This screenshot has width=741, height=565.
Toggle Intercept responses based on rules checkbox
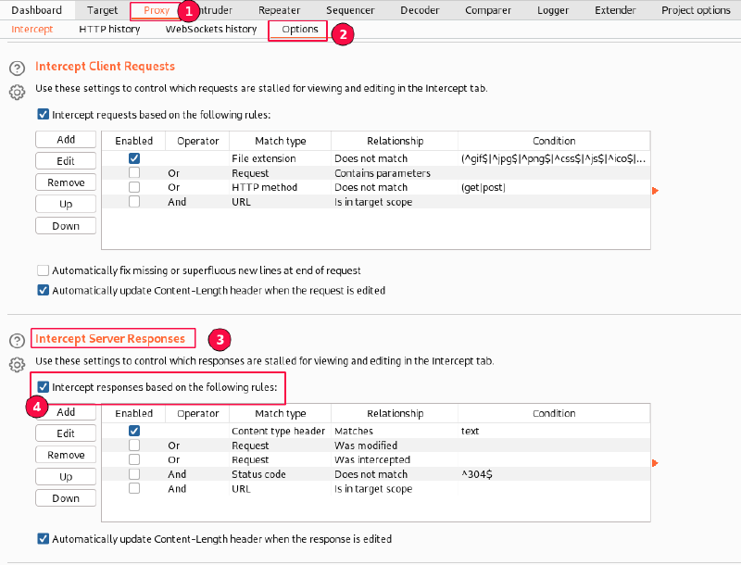pyautogui.click(x=43, y=387)
